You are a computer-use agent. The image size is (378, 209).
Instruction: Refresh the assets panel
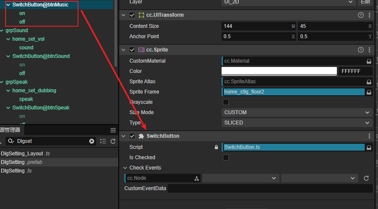click(113, 141)
